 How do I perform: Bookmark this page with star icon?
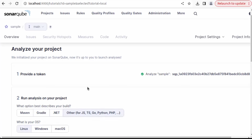(189, 3)
